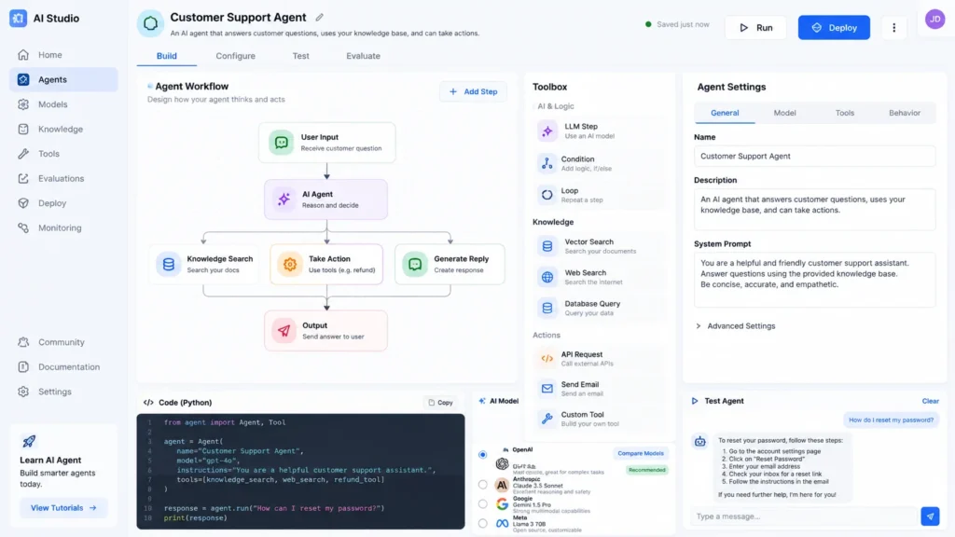Click the System Prompt text area

pyautogui.click(x=814, y=280)
